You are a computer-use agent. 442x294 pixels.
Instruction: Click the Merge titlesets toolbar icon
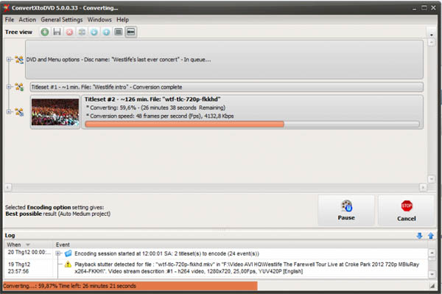click(x=82, y=32)
